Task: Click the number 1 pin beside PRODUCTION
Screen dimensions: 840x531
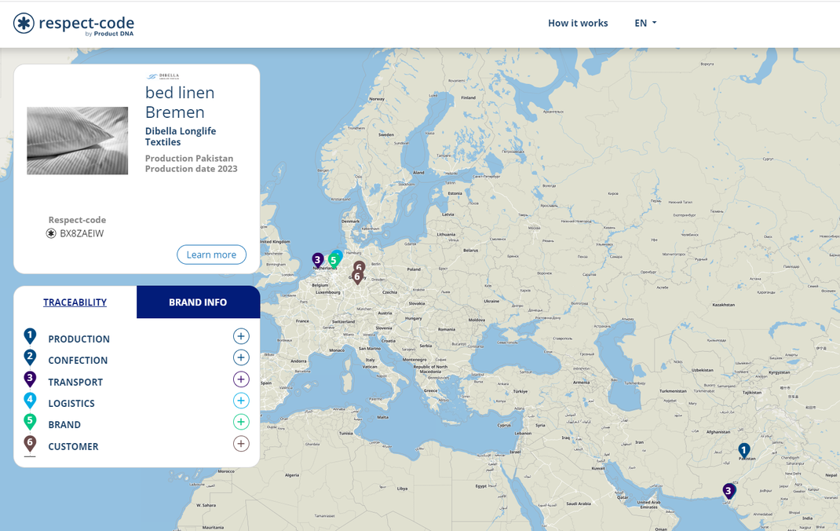Action: point(30,336)
